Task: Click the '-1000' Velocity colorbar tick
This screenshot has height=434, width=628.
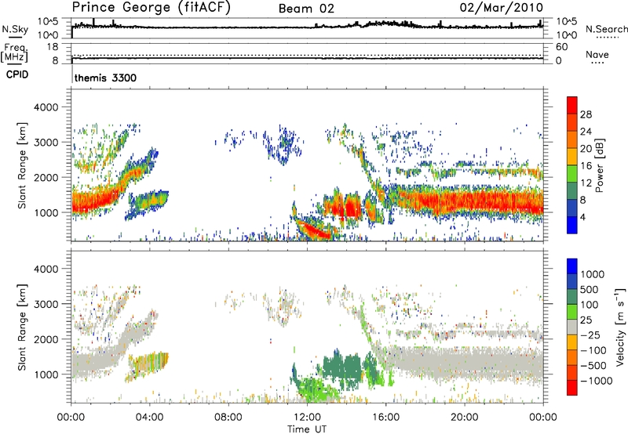Action: (x=597, y=381)
